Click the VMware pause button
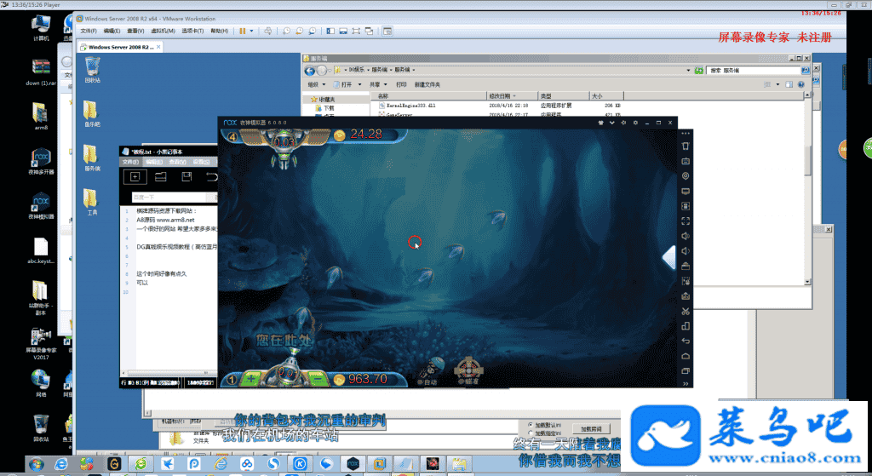Screen dimensions: 872x476 pos(242,31)
